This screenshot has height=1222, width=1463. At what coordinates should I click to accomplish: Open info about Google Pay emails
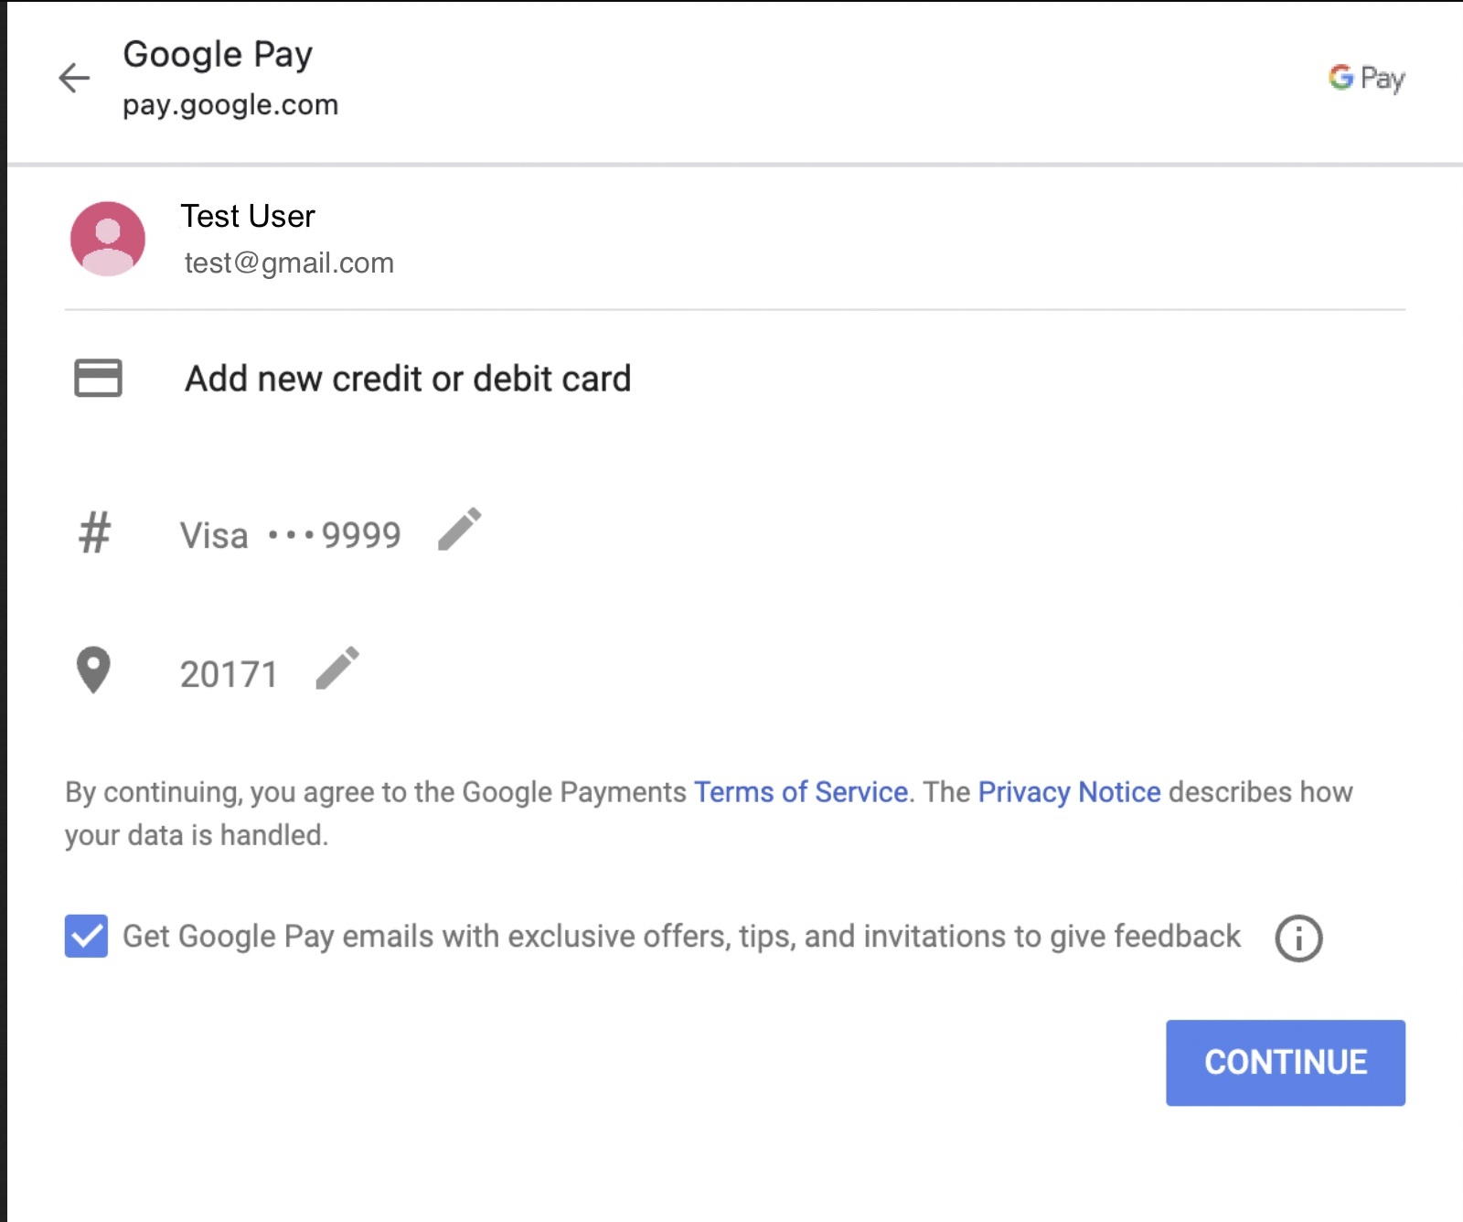(1298, 938)
